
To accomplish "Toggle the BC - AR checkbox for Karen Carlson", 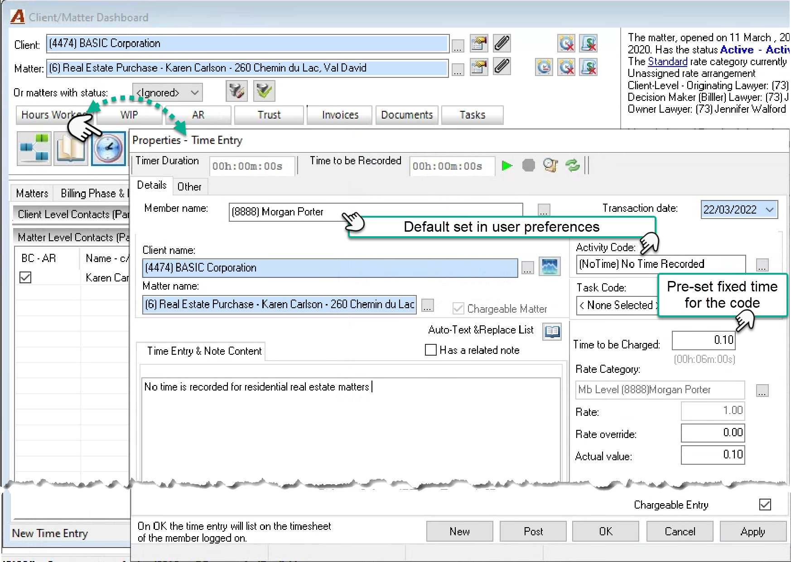I will (x=26, y=277).
